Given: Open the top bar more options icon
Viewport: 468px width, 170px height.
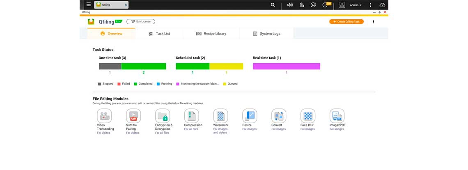Looking at the screenshot, I should point(370,5).
